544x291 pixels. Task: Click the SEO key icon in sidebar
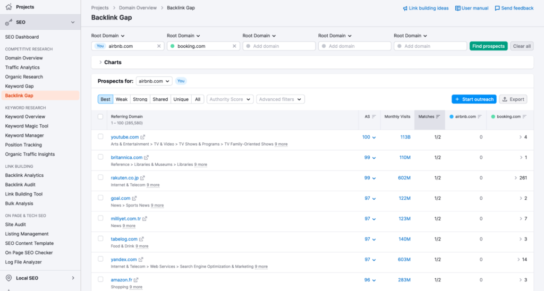click(x=8, y=22)
